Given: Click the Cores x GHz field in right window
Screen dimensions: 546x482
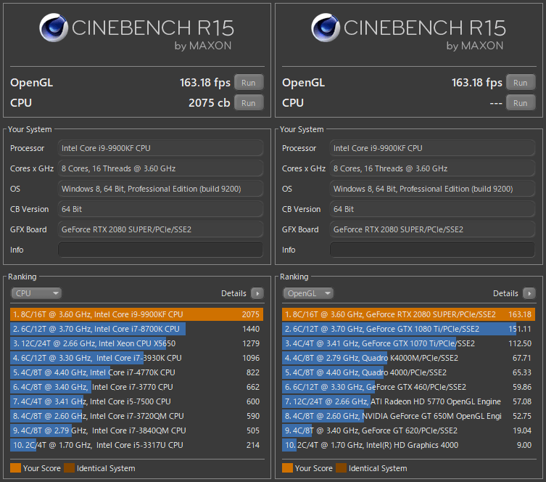Looking at the screenshot, I should (432, 168).
